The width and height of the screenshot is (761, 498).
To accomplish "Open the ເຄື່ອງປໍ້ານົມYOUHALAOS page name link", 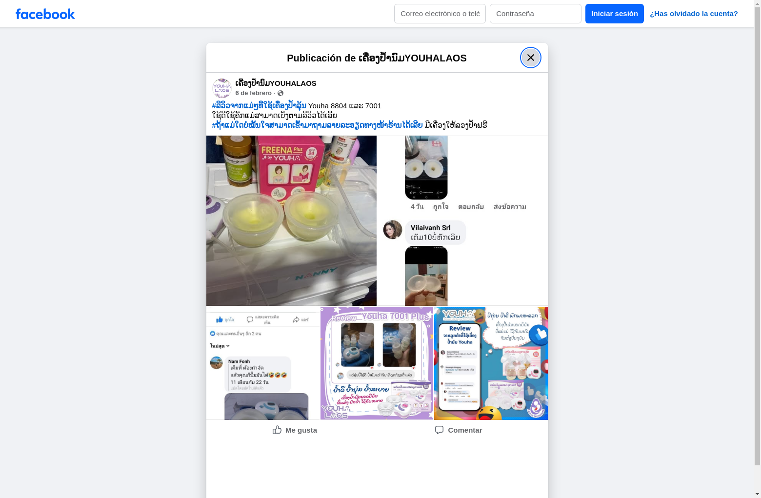I will (276, 83).
